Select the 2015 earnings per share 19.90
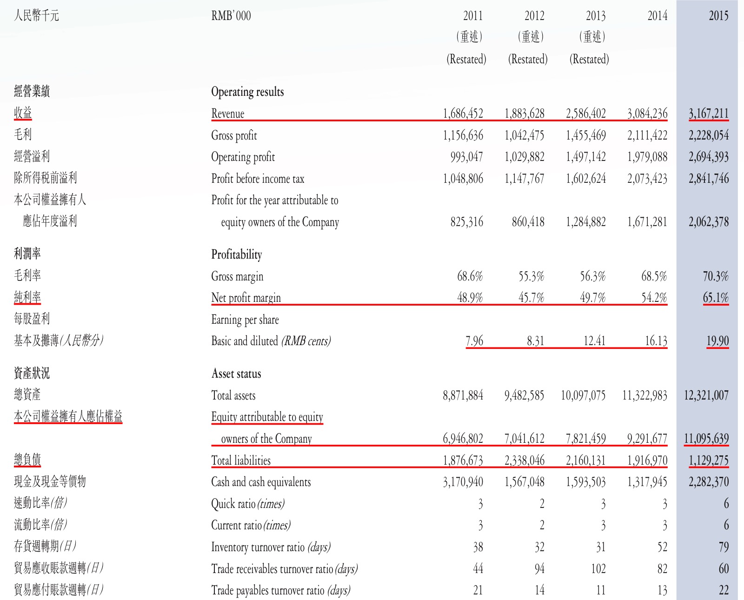The image size is (744, 600). click(717, 341)
